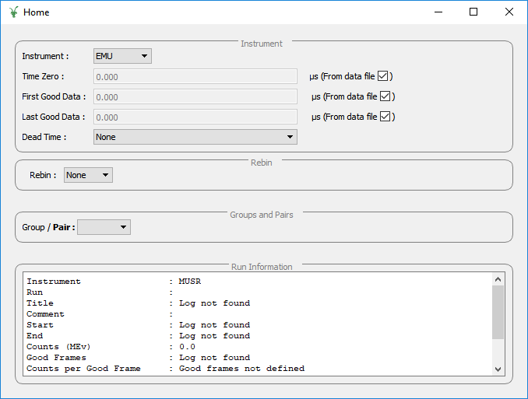528x399 pixels.
Task: Click the Time Zero input field
Action: pos(195,76)
